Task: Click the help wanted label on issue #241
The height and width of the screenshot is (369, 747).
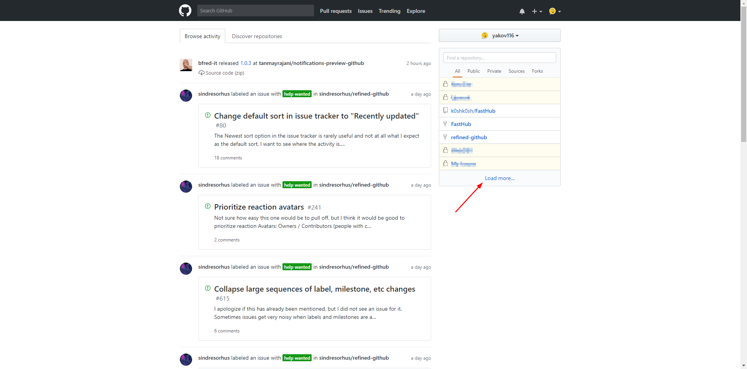Action: (x=297, y=185)
